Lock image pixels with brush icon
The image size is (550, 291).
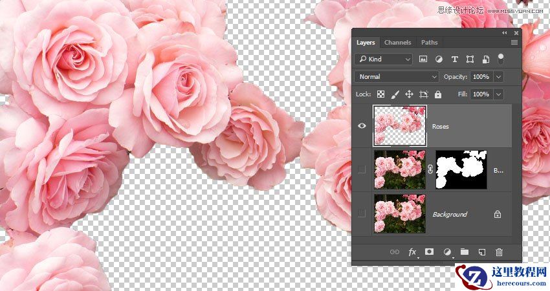click(395, 94)
